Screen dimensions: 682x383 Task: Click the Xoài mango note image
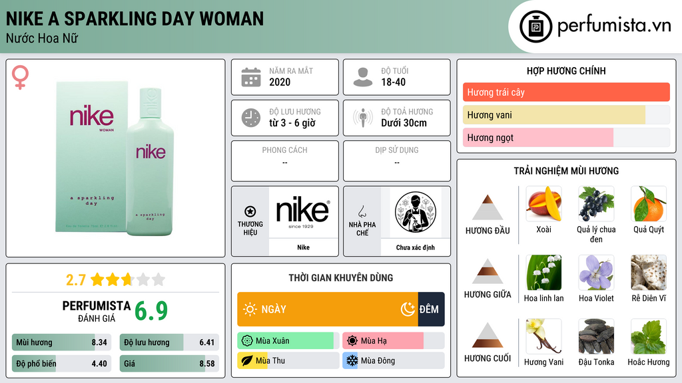tap(543, 203)
